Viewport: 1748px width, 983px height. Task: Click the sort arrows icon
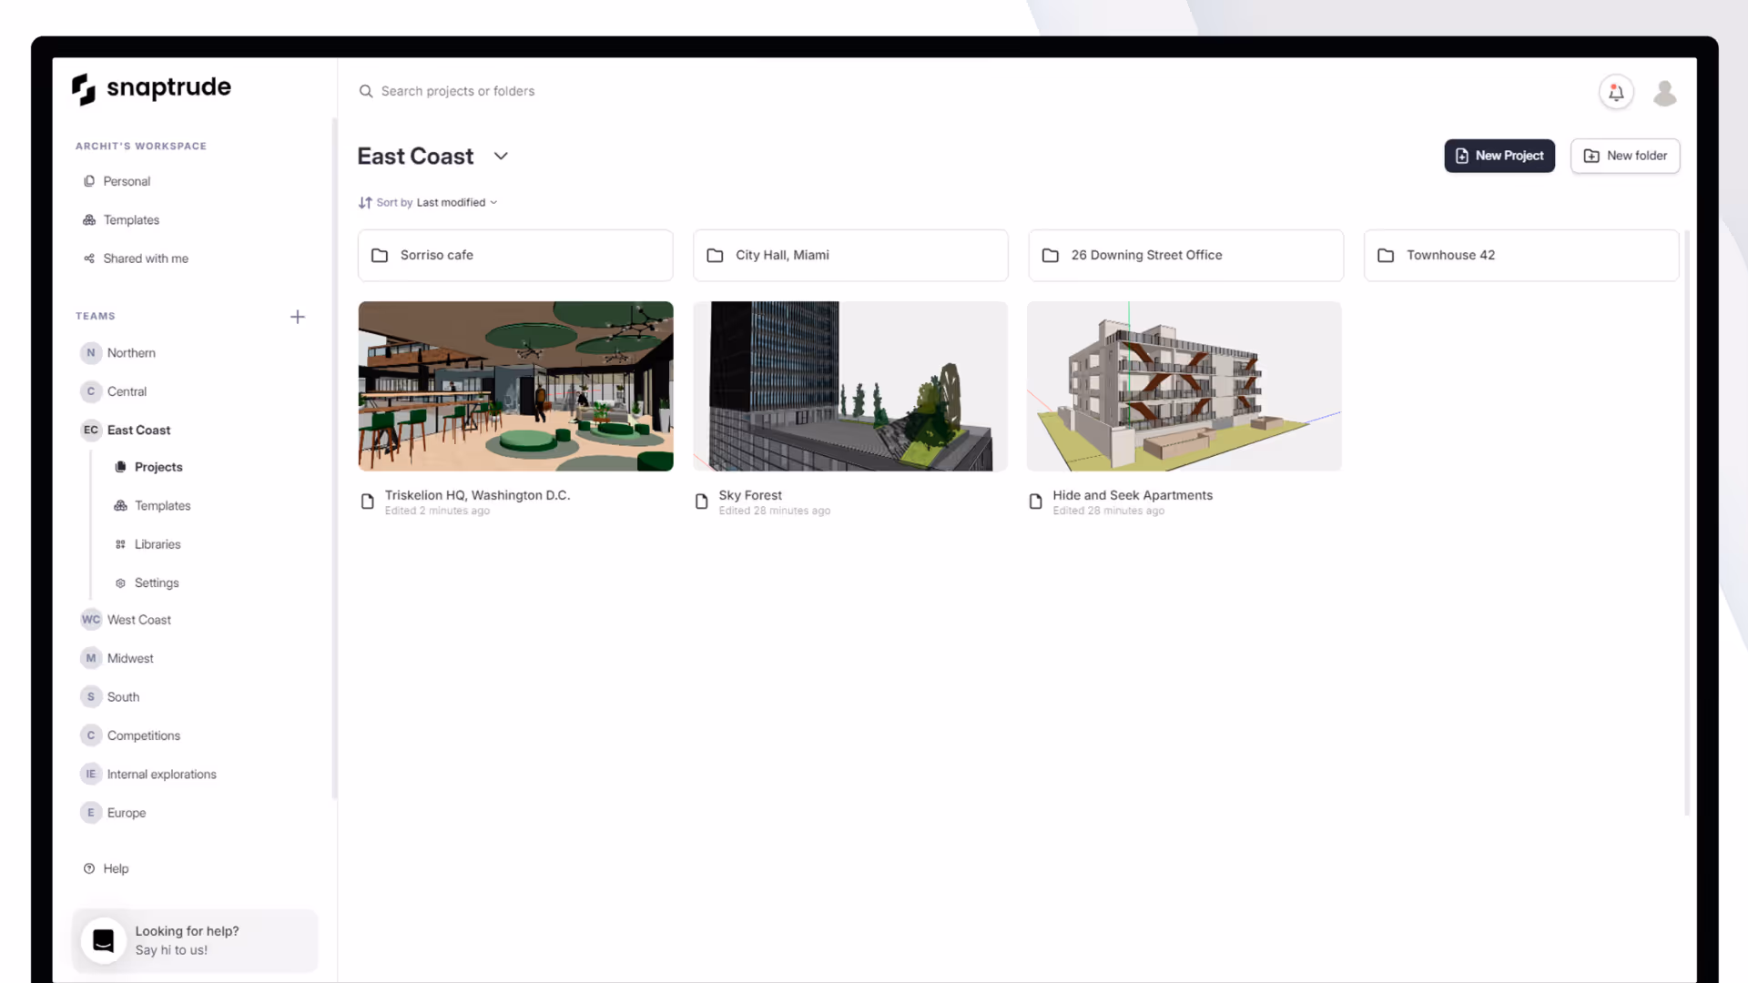[x=365, y=203]
